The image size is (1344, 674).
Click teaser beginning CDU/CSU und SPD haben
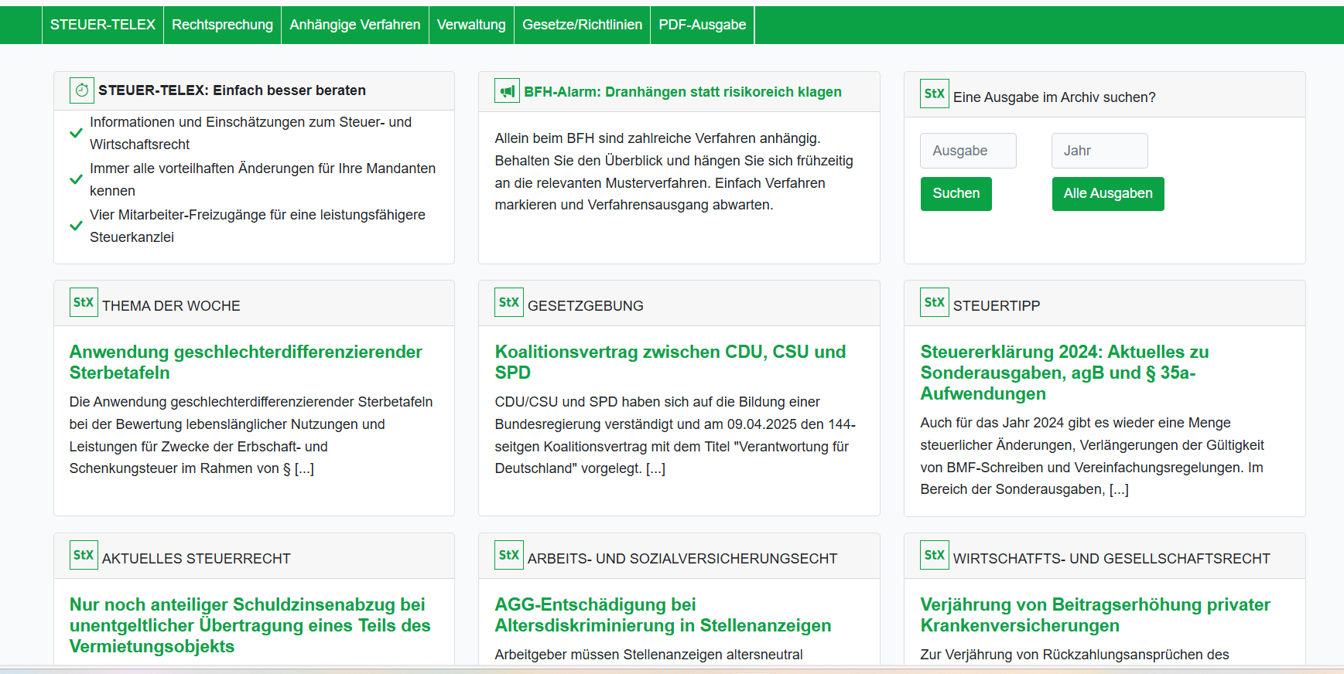click(675, 435)
